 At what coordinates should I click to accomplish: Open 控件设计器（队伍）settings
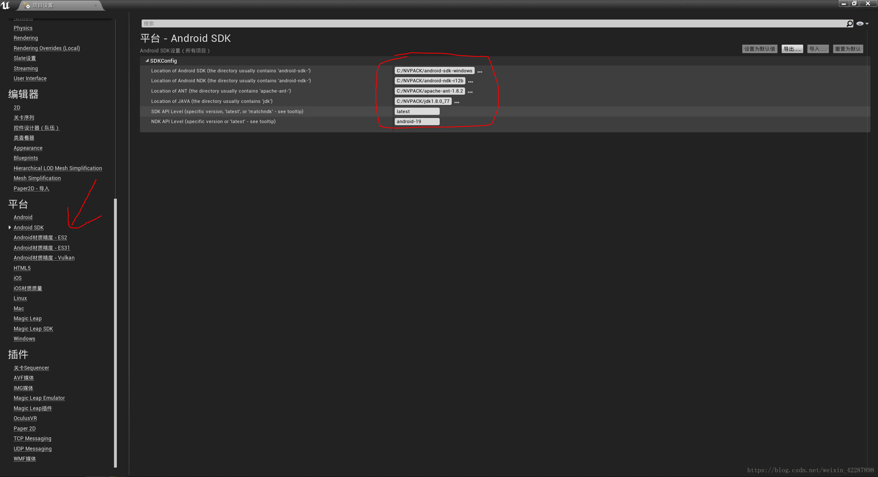click(37, 128)
